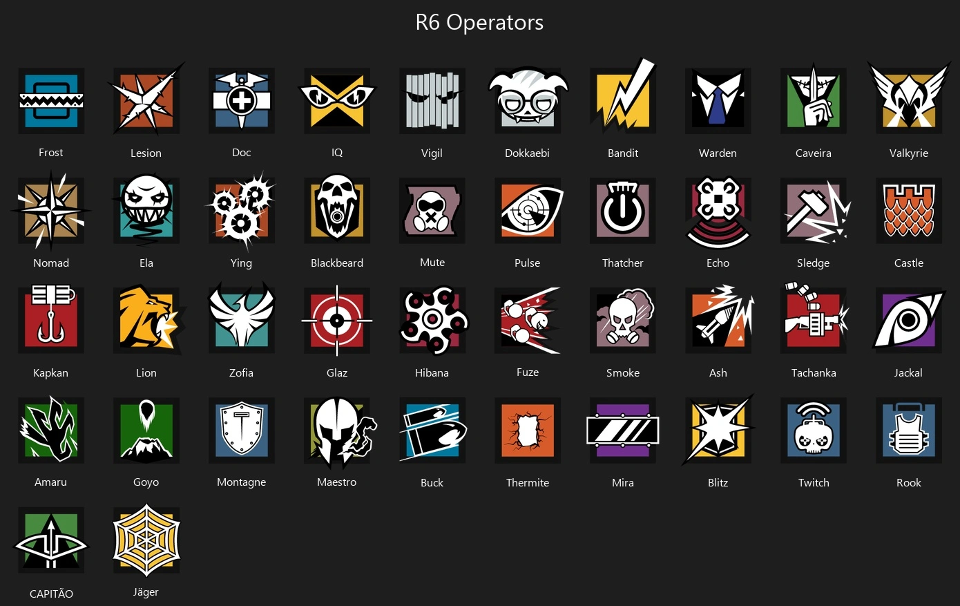Choose the Hibana operator icon
The image size is (960, 606).
[434, 319]
